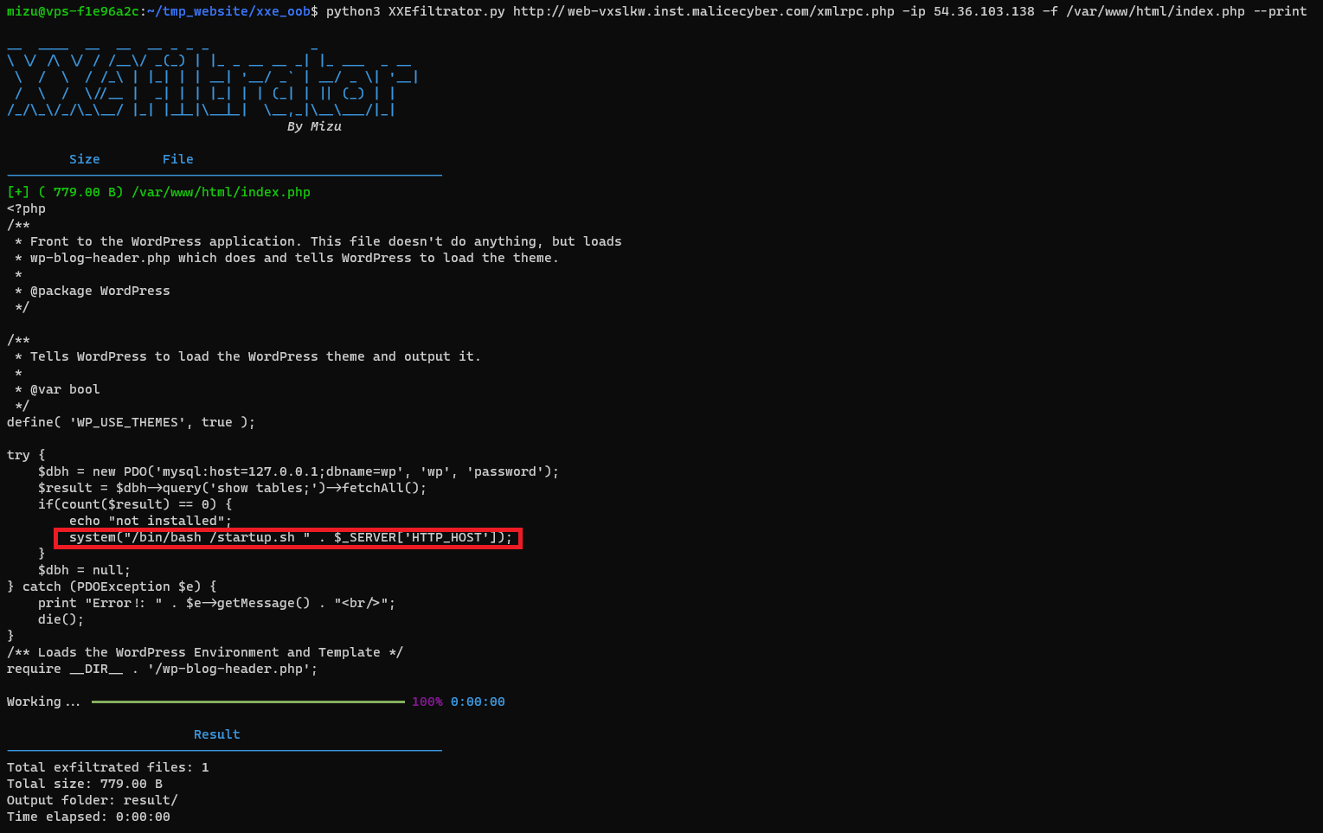Click the define WP_USE_THEMES line

[x=132, y=422]
